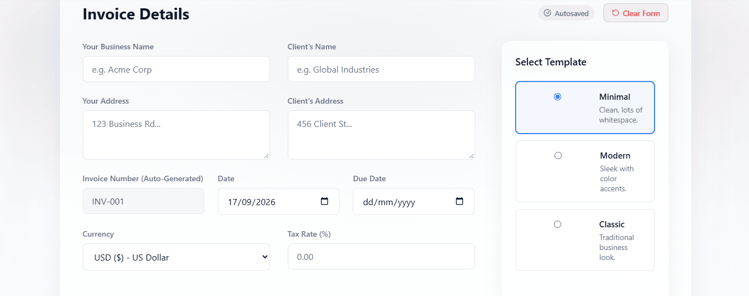Viewport: 749px width, 296px height.
Task: Click the 'Invoice Details' heading
Action: (x=136, y=14)
